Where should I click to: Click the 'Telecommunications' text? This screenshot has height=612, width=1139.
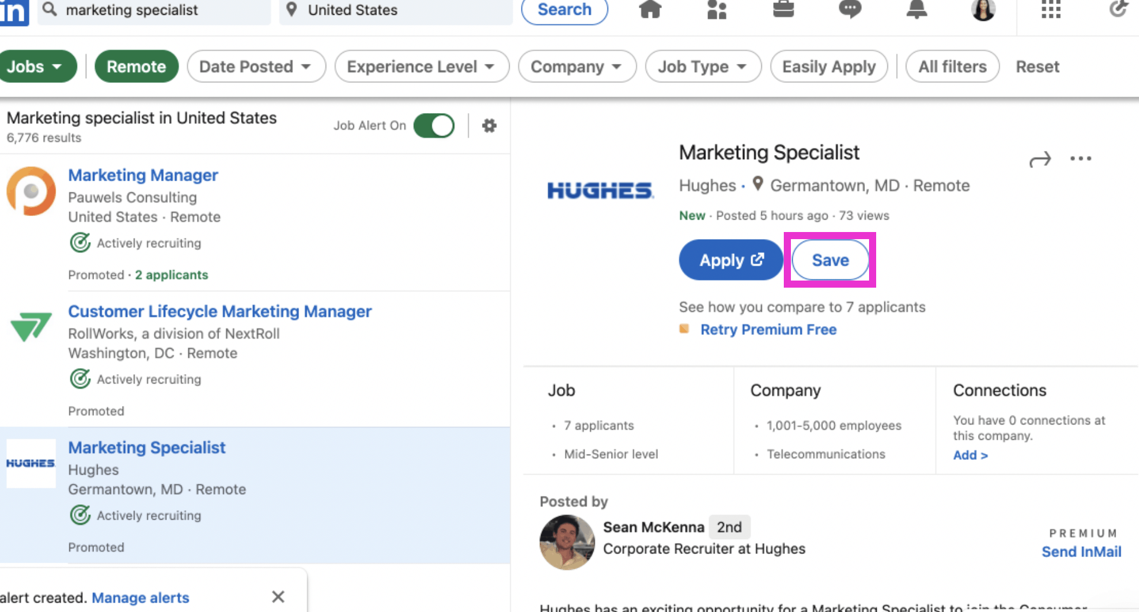(x=826, y=454)
